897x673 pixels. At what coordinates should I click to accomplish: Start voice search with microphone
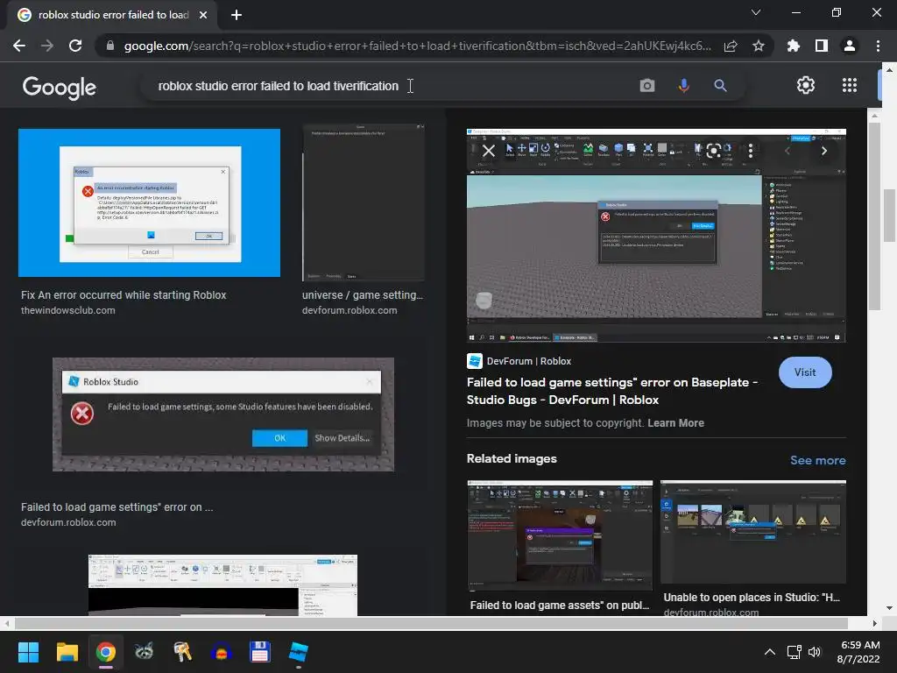point(683,86)
